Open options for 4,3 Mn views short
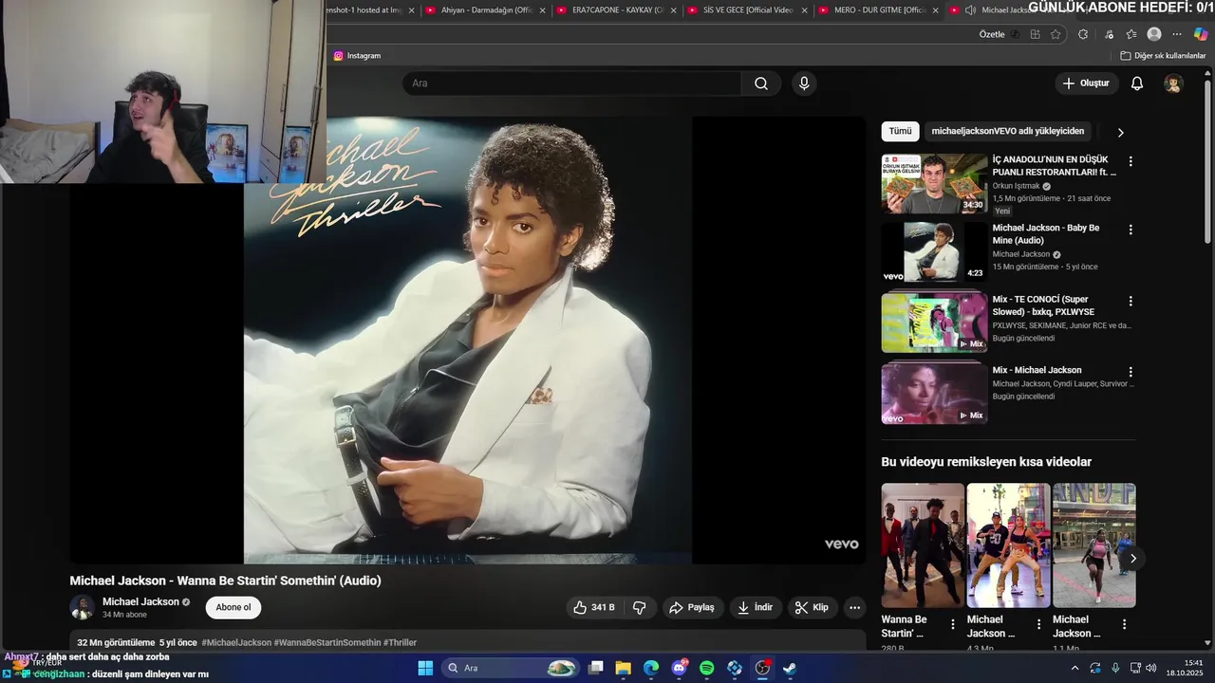 click(1038, 624)
